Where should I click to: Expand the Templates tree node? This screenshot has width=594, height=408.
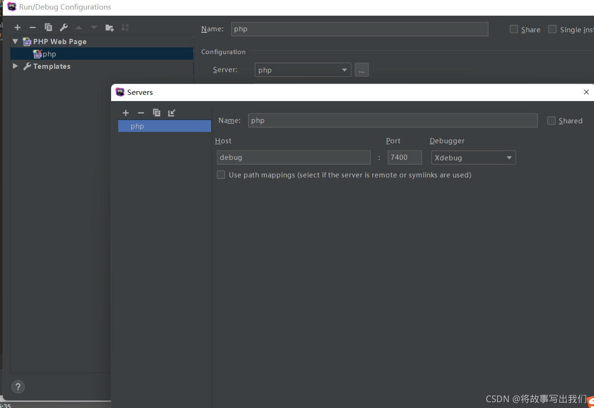click(15, 66)
